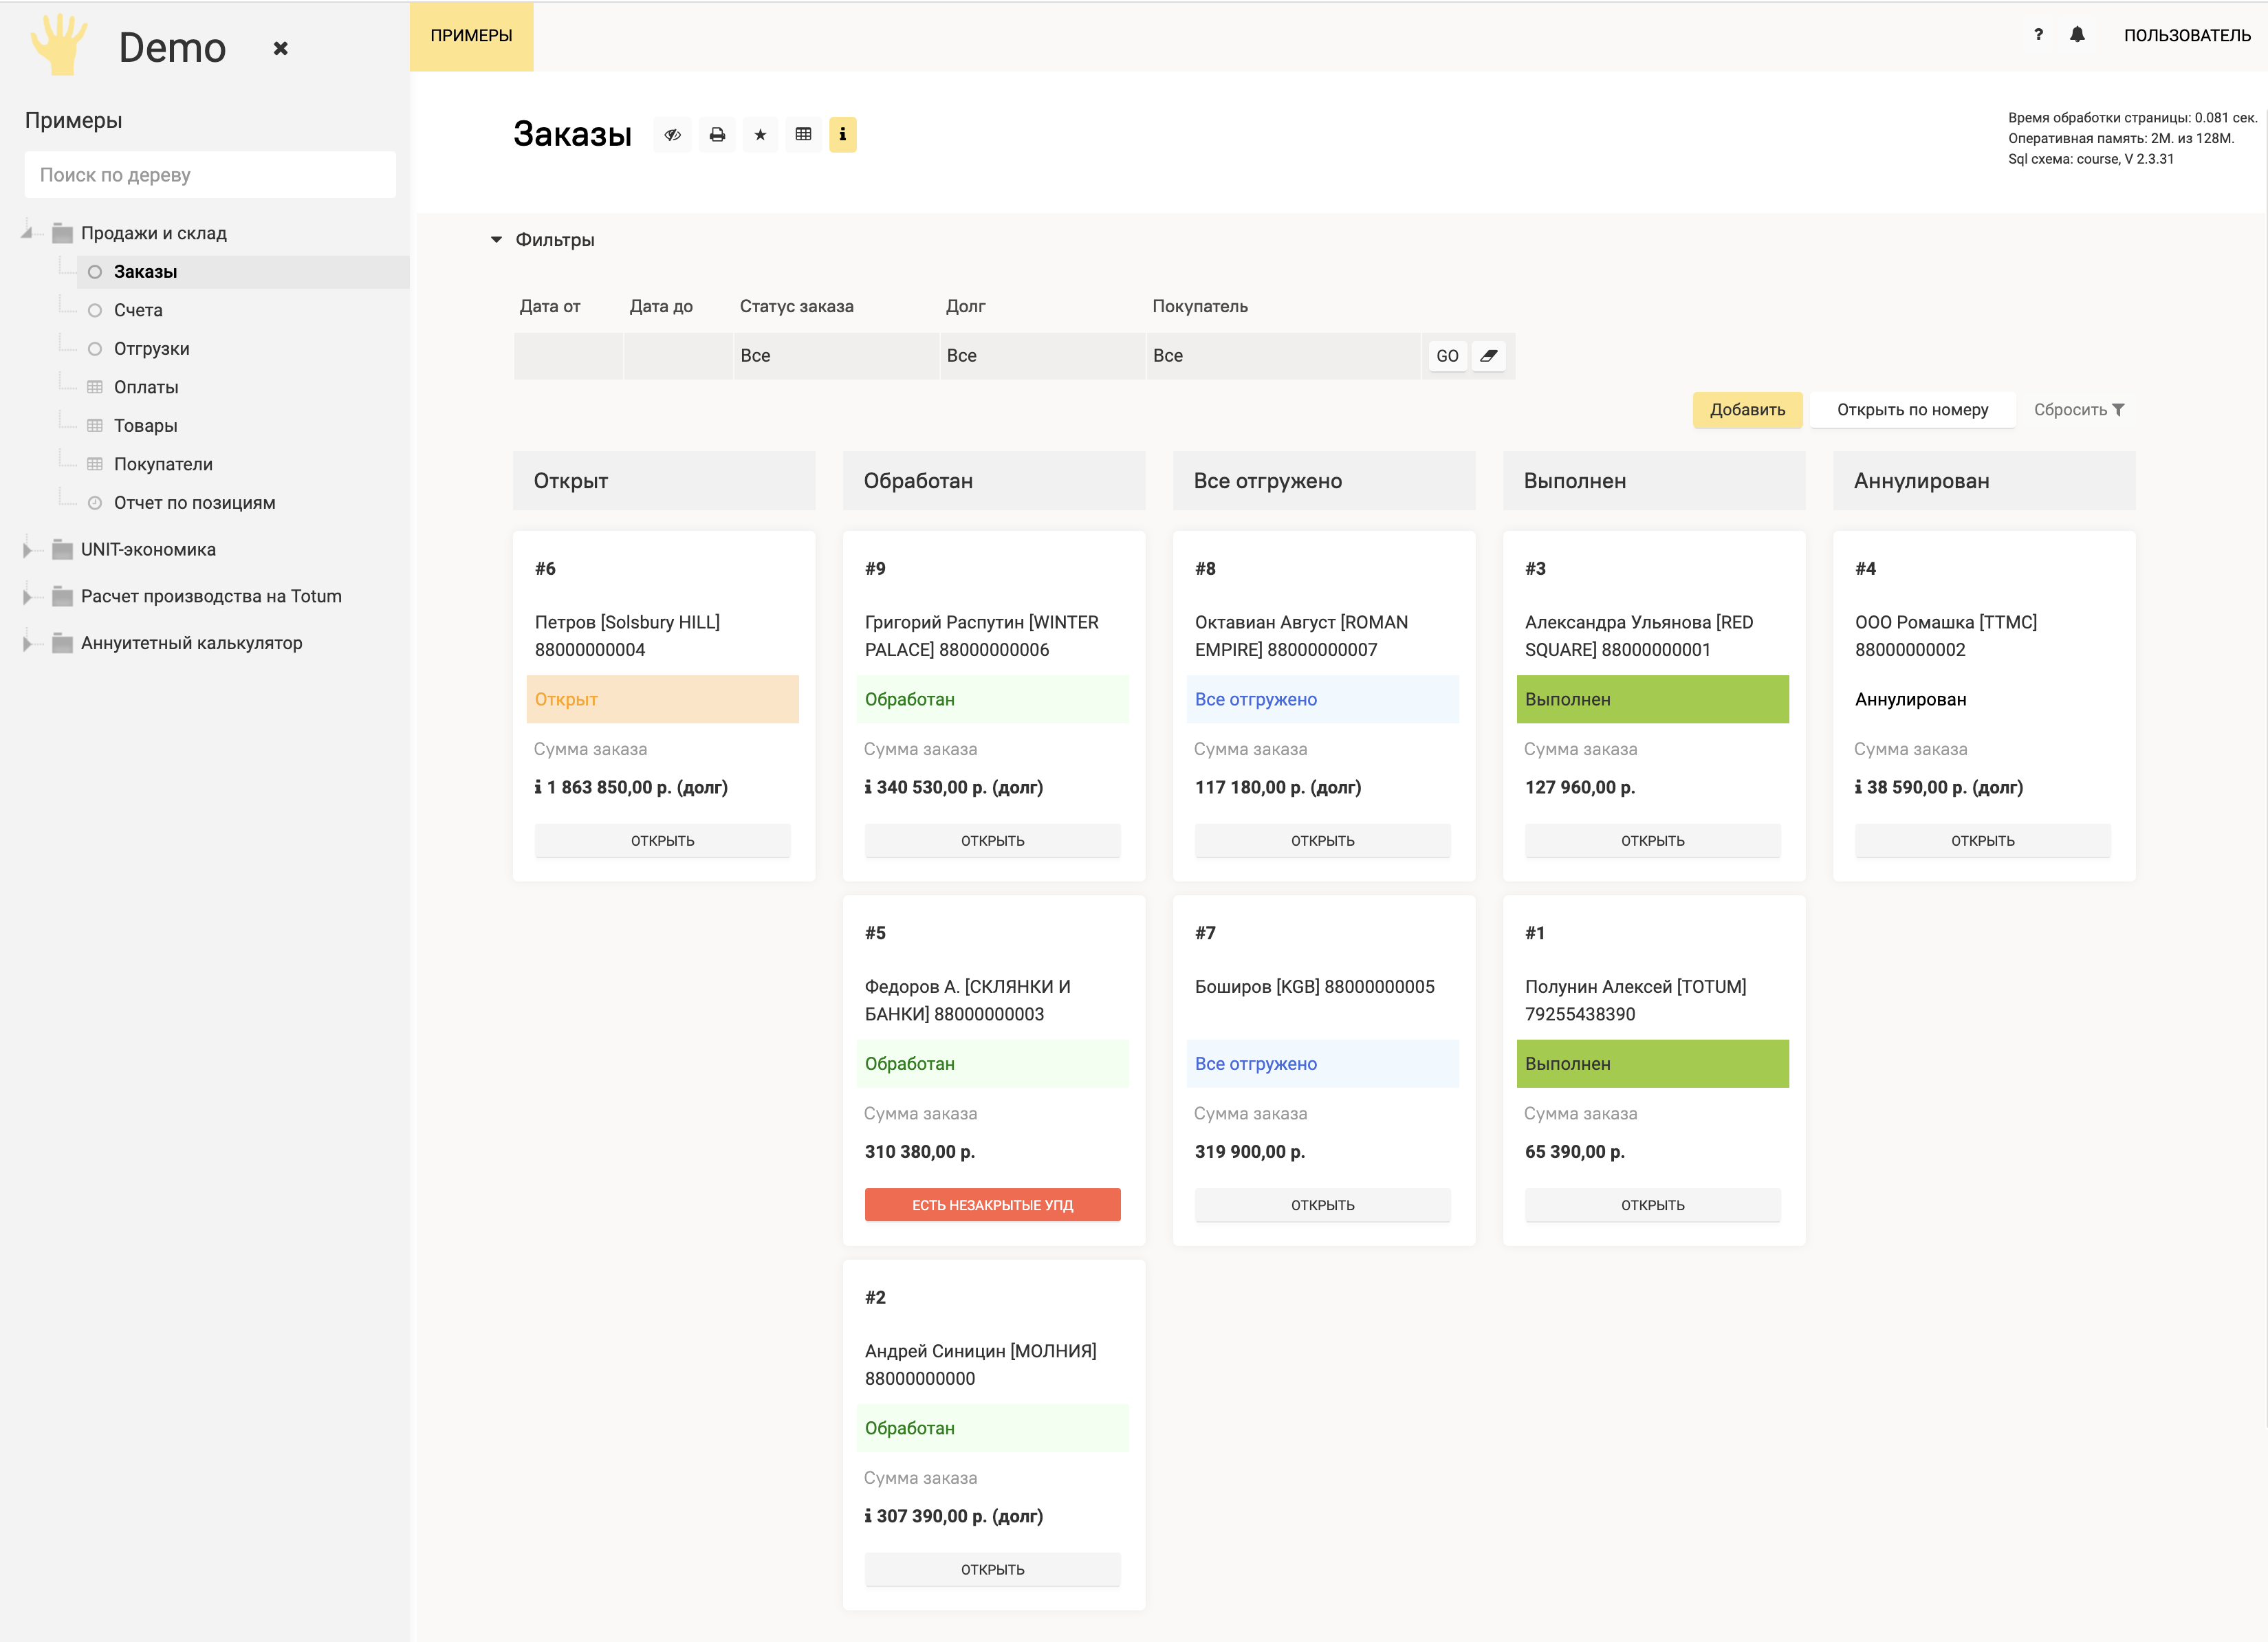
Task: Collapse the Фильтры section
Action: click(x=496, y=240)
